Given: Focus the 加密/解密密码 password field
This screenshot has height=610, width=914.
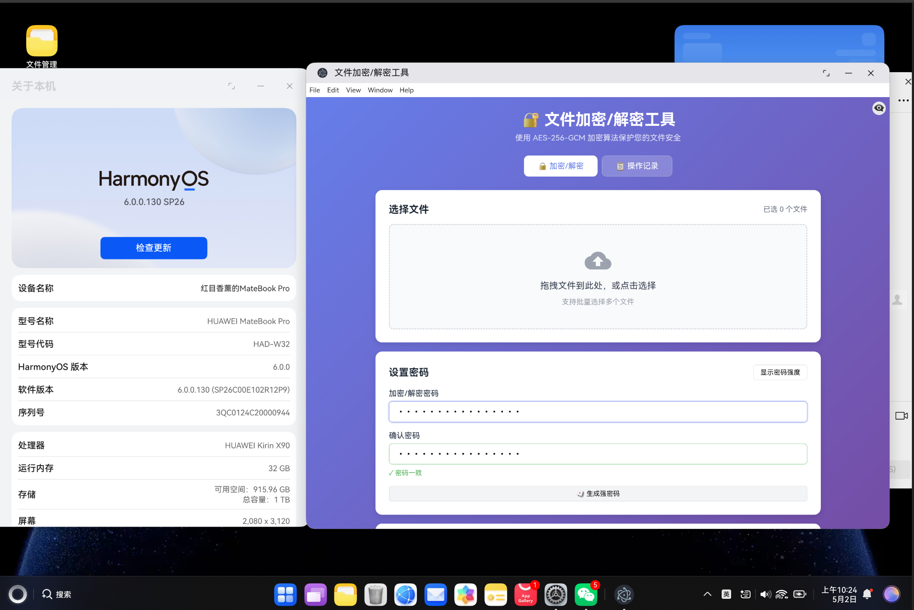Looking at the screenshot, I should 598,412.
